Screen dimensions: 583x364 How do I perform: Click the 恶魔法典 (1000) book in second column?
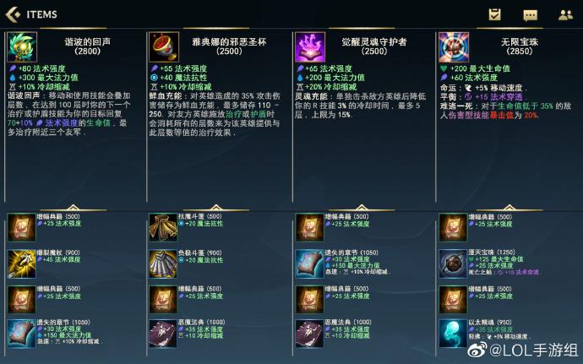pos(163,334)
